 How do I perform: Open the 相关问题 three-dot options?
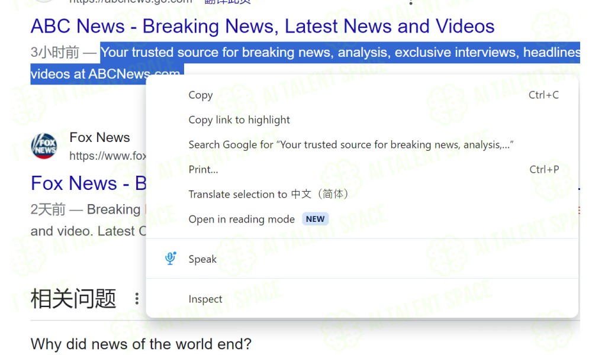pos(137,298)
